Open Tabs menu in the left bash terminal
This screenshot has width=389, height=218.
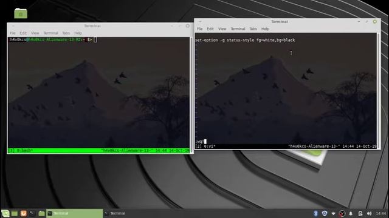pos(66,33)
